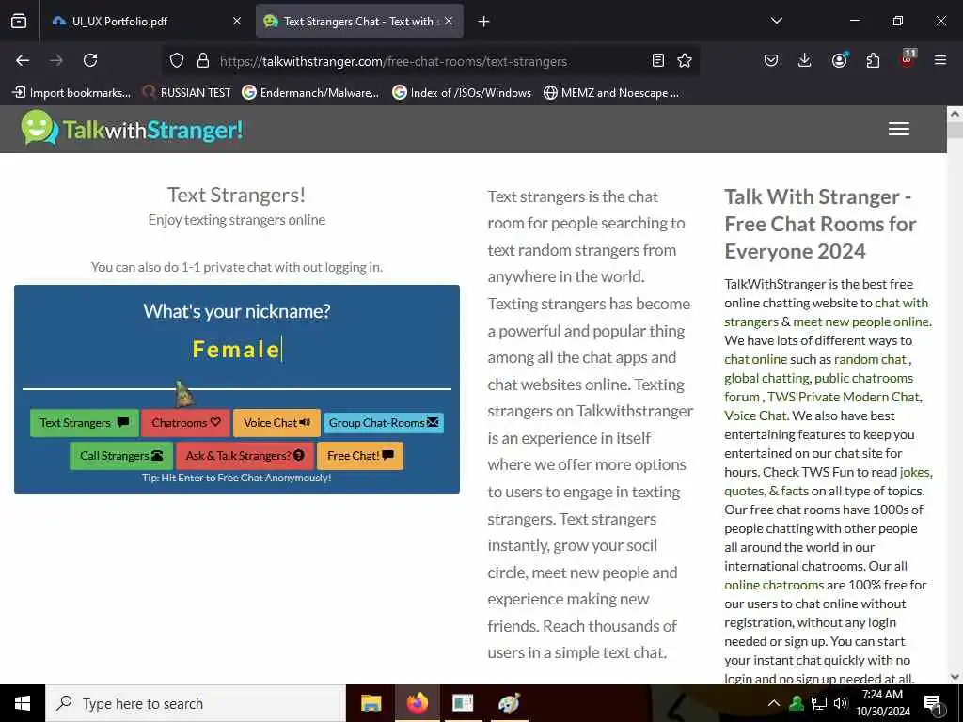Open File Explorer from taskbar
The height and width of the screenshot is (722, 963).
(x=371, y=703)
